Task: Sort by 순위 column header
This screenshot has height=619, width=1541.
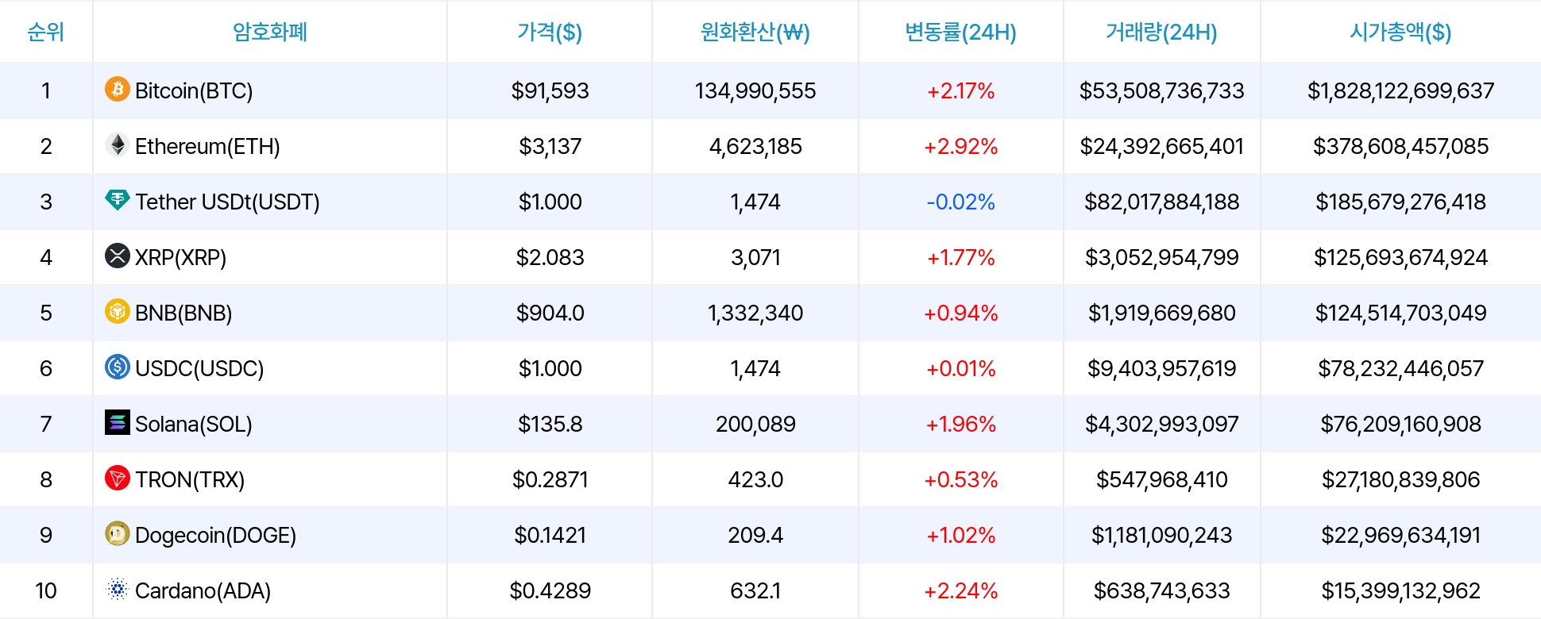Action: point(46,32)
